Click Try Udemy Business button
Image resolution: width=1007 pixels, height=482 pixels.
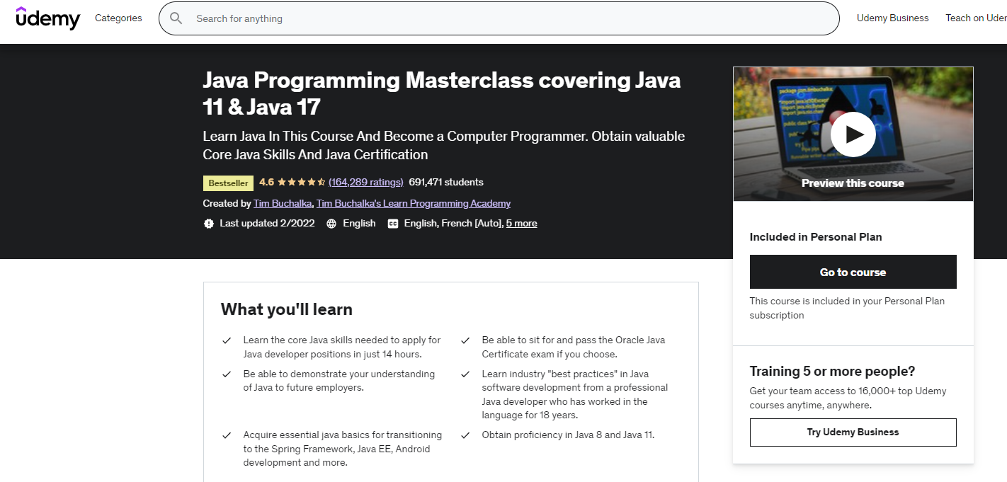[x=853, y=432]
